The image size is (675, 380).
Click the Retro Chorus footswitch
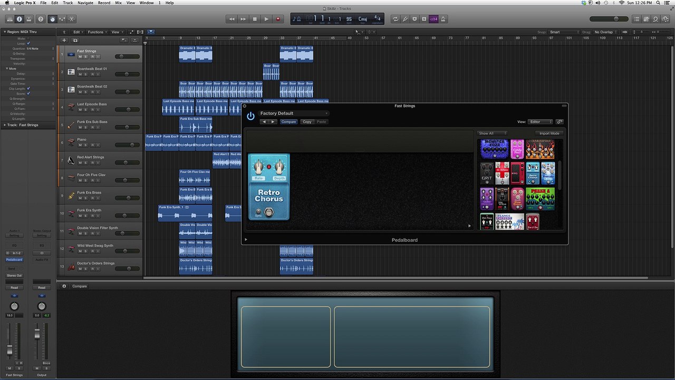click(269, 212)
